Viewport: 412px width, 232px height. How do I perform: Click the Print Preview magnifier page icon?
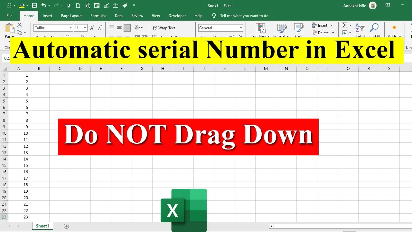87,5
